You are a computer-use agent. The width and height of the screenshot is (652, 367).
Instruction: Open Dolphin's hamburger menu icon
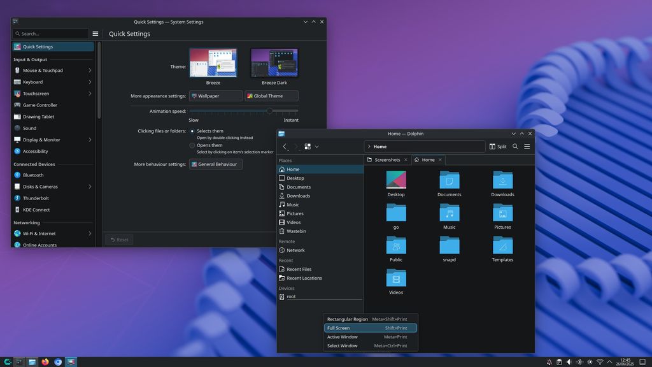pos(527,146)
